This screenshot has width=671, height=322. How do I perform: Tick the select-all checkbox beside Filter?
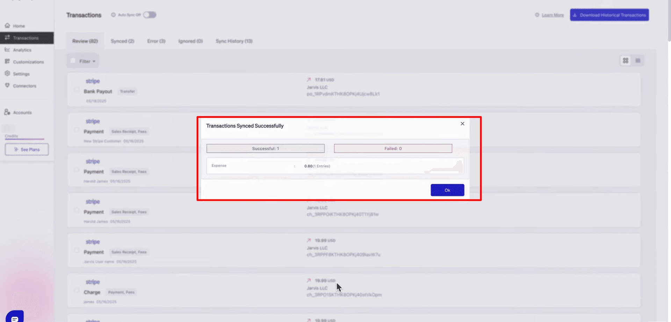[x=73, y=61]
